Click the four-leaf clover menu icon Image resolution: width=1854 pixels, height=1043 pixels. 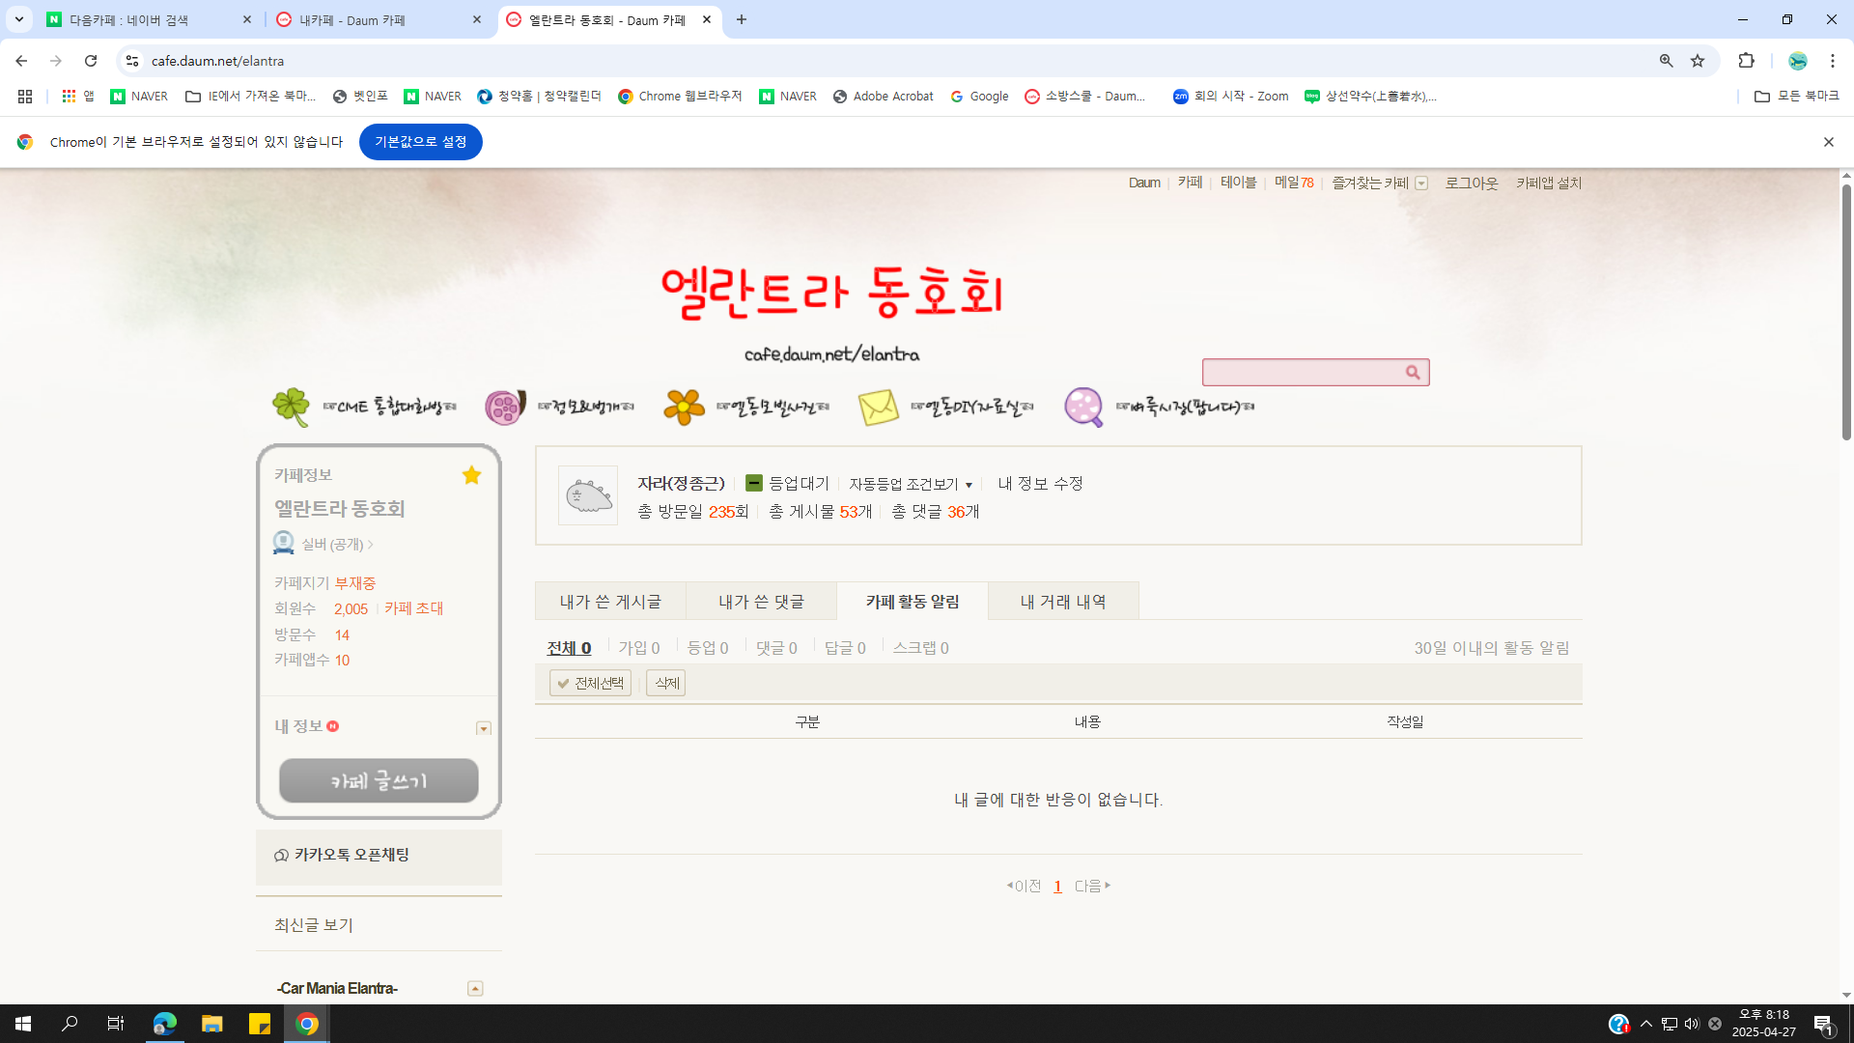point(291,407)
